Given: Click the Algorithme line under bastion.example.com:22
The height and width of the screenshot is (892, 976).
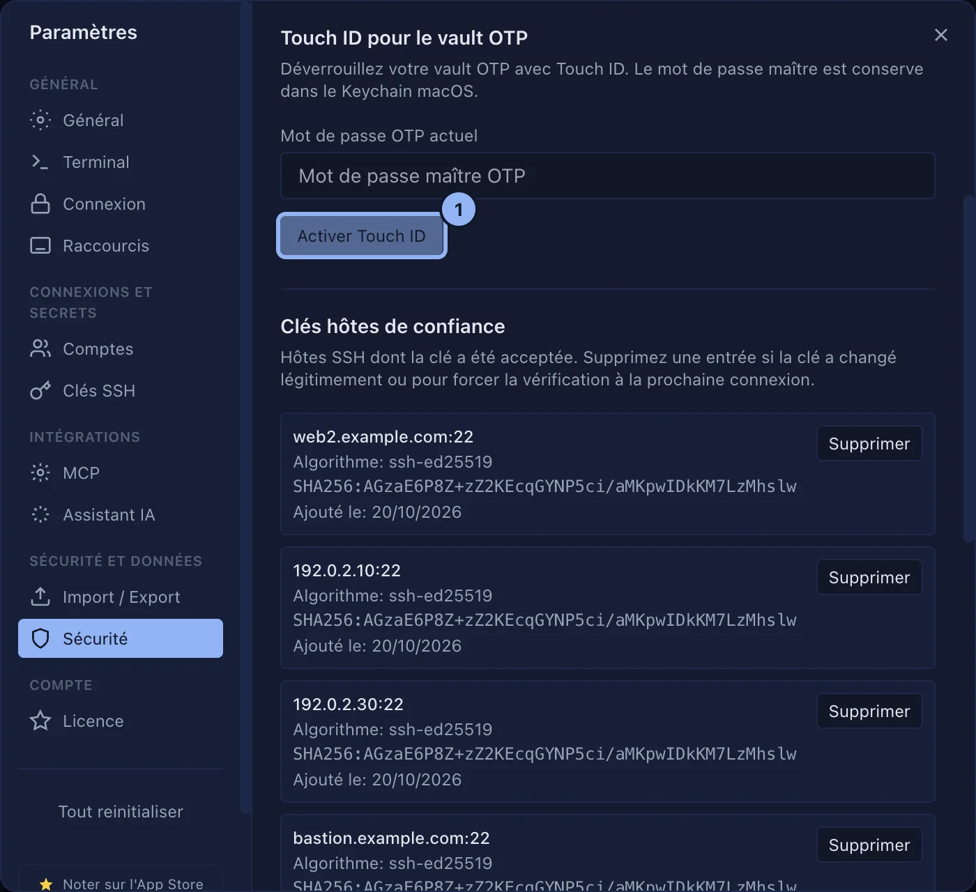Looking at the screenshot, I should [x=392, y=863].
